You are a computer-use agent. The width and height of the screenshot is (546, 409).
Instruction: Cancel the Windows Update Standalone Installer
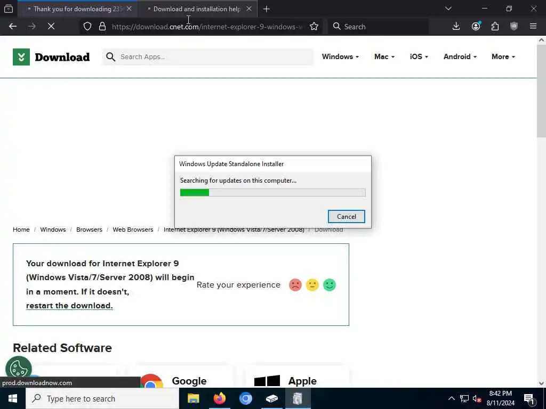coord(347,216)
